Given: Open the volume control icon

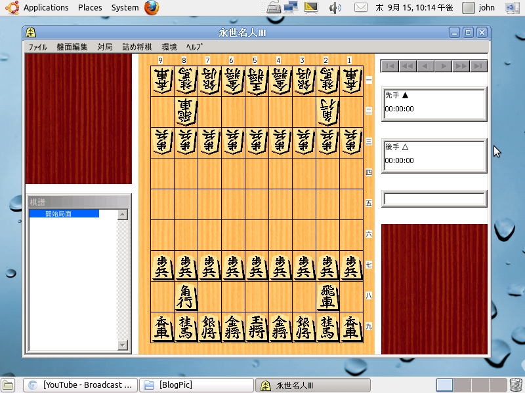Looking at the screenshot, I should coord(335,7).
